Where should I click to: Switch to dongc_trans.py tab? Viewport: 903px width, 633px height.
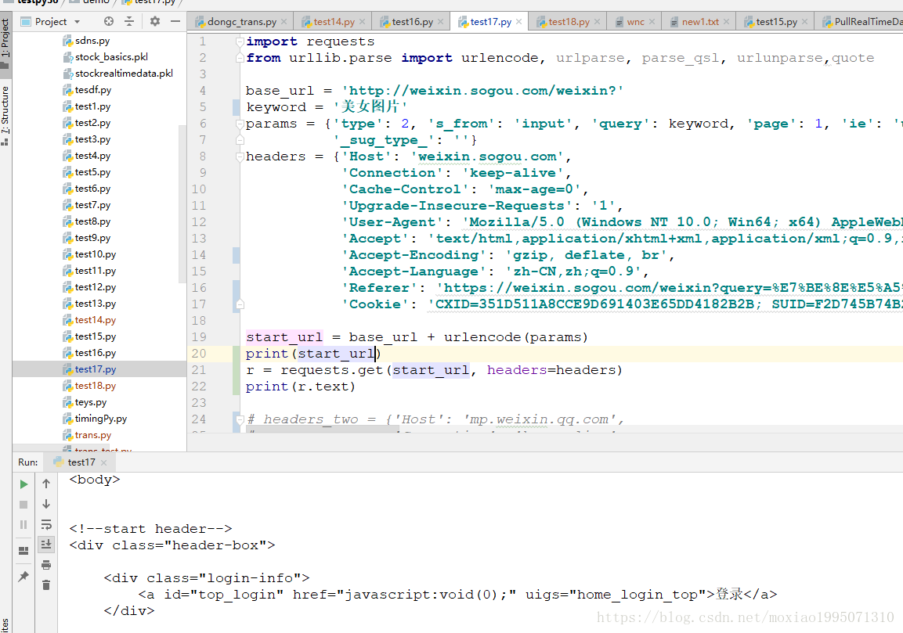click(242, 22)
